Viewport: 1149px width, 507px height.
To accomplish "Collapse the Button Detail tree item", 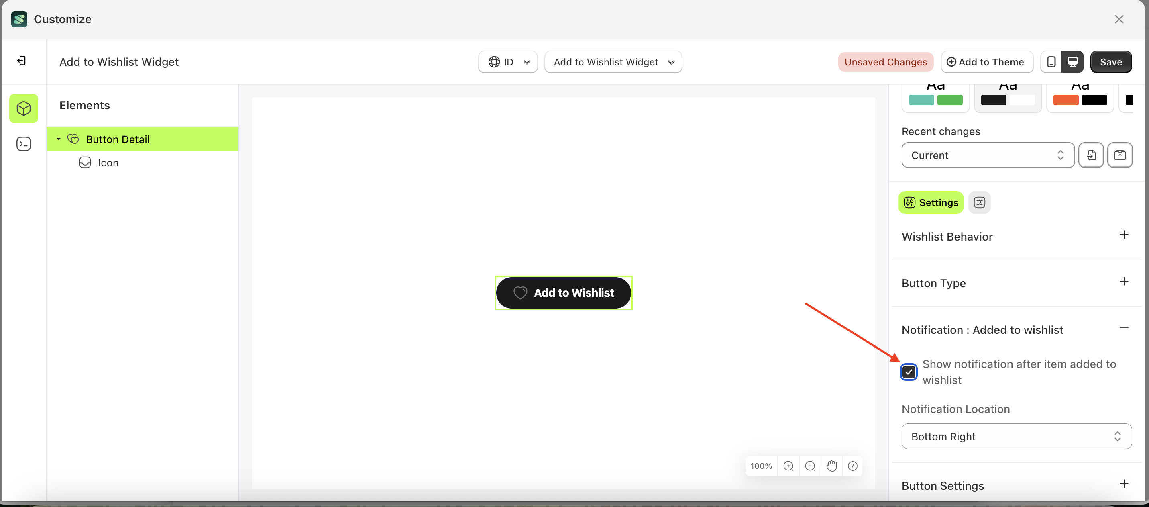I will (x=58, y=139).
